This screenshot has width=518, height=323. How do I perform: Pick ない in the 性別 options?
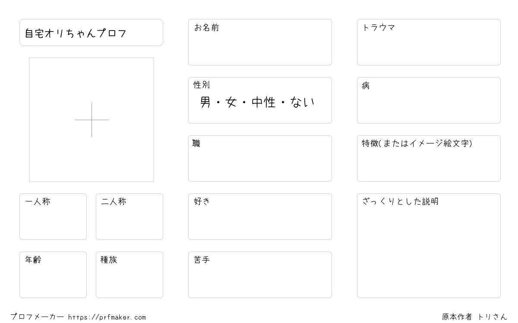click(x=303, y=102)
